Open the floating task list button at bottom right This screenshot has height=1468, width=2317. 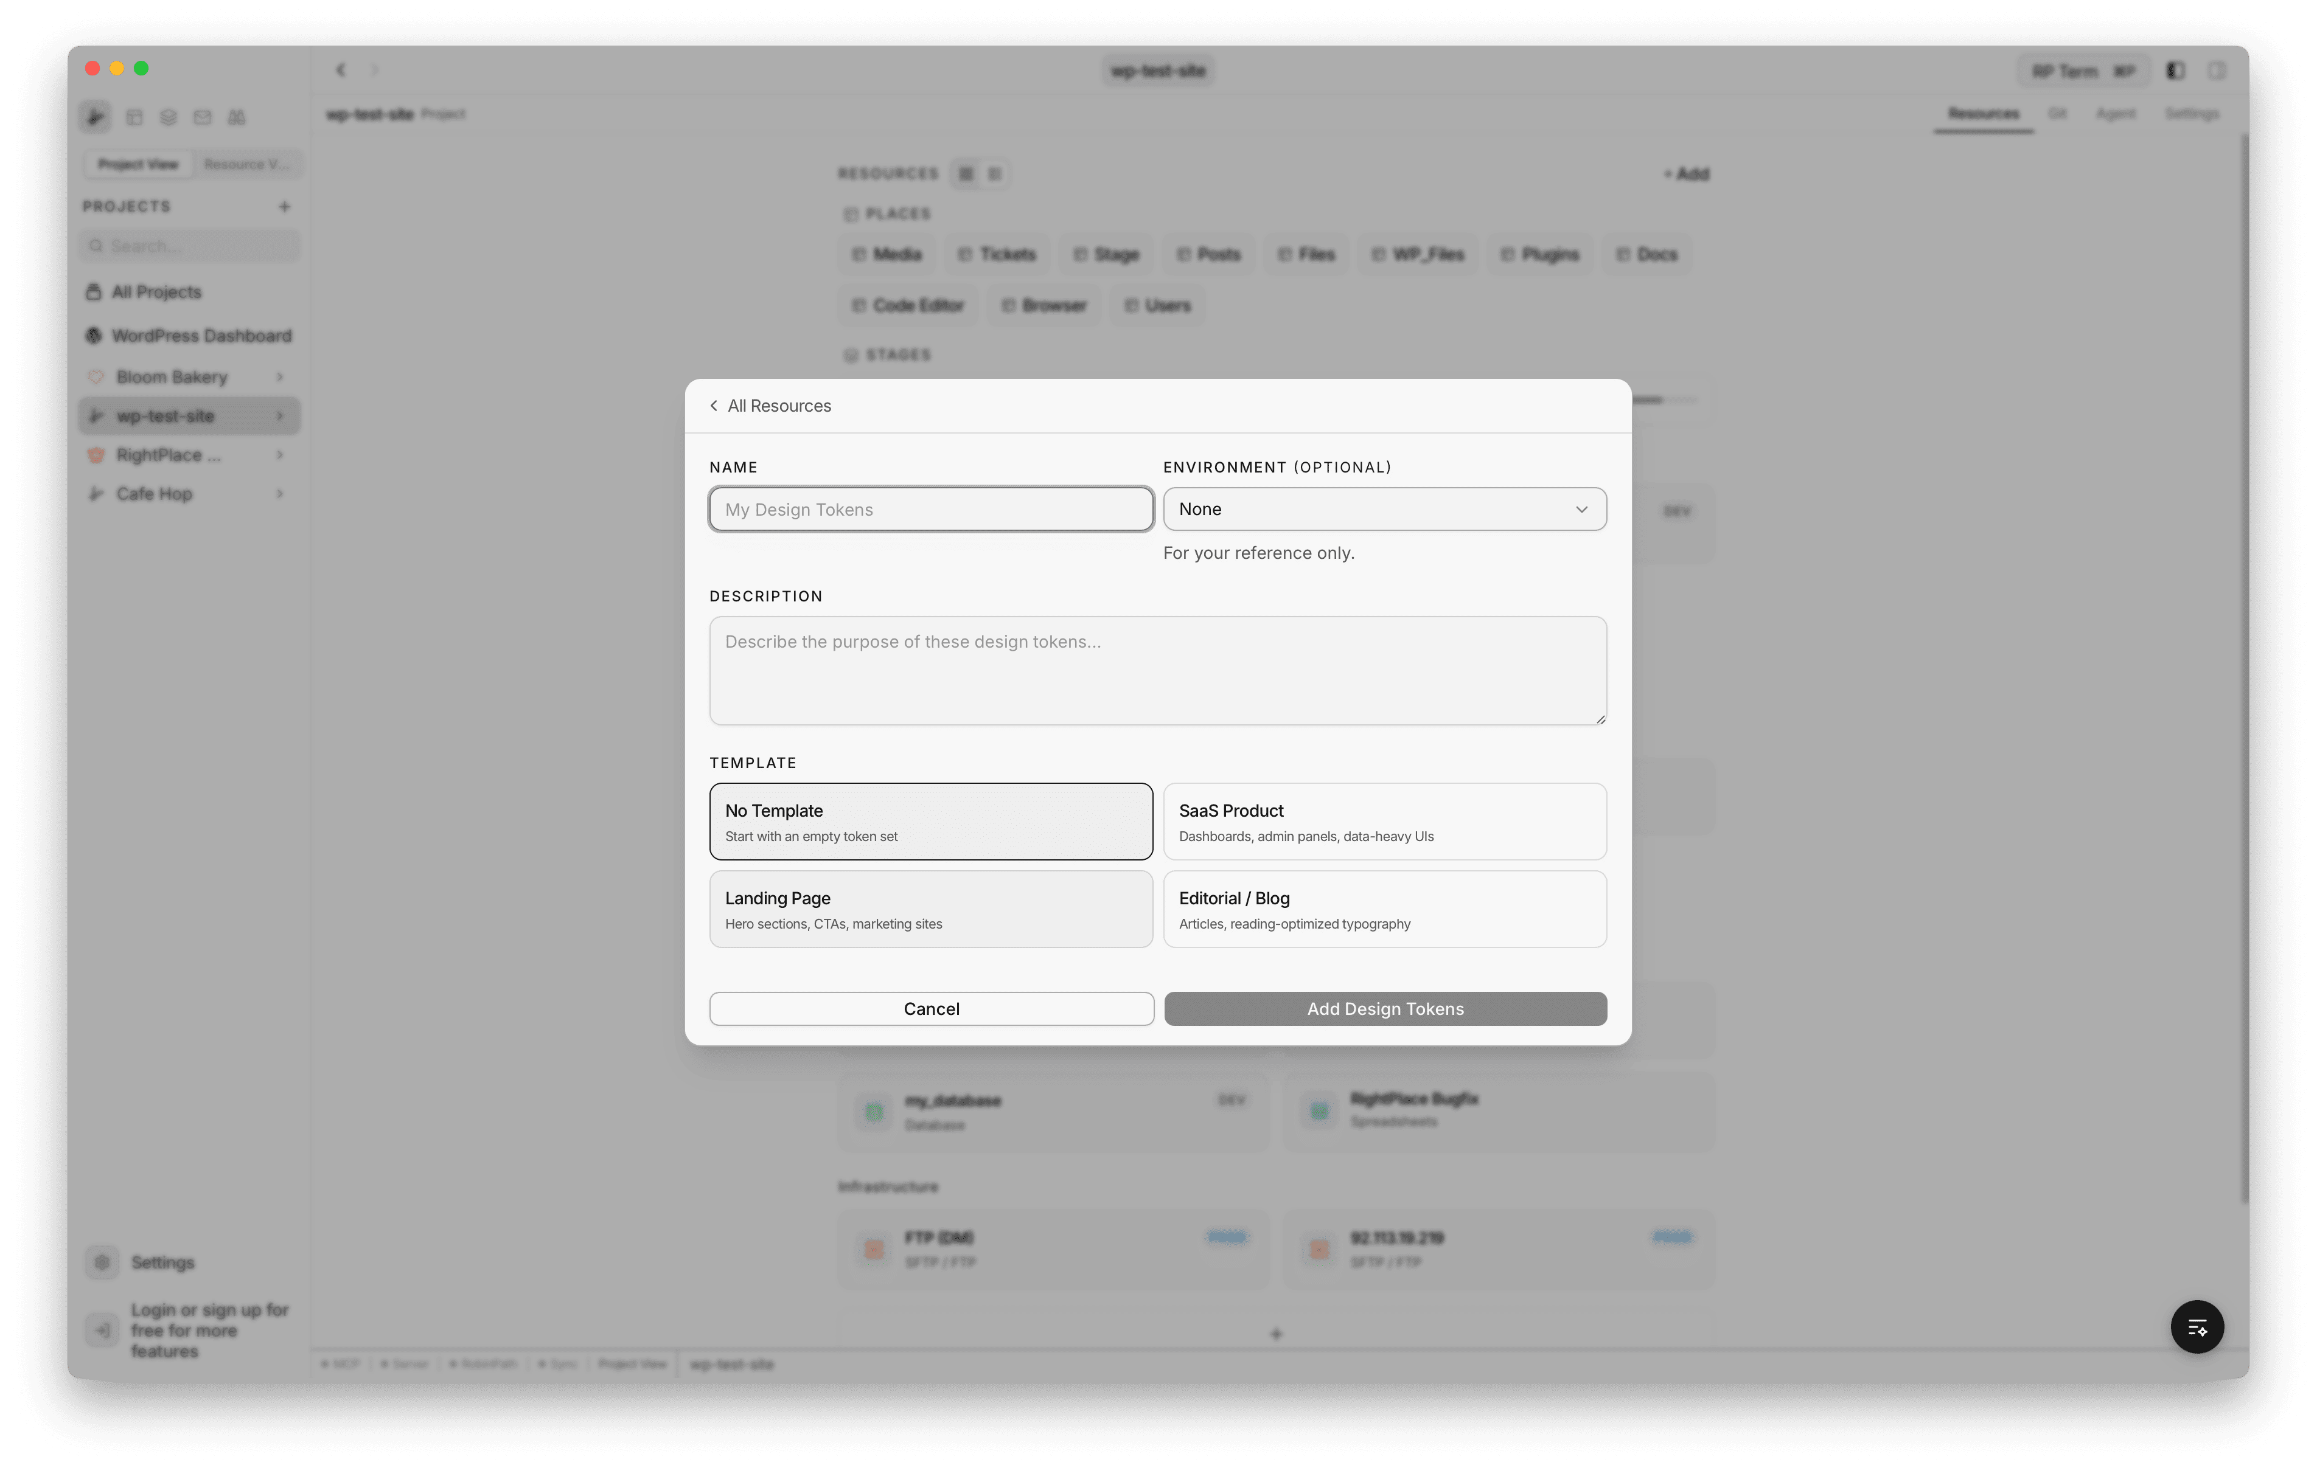(2197, 1326)
